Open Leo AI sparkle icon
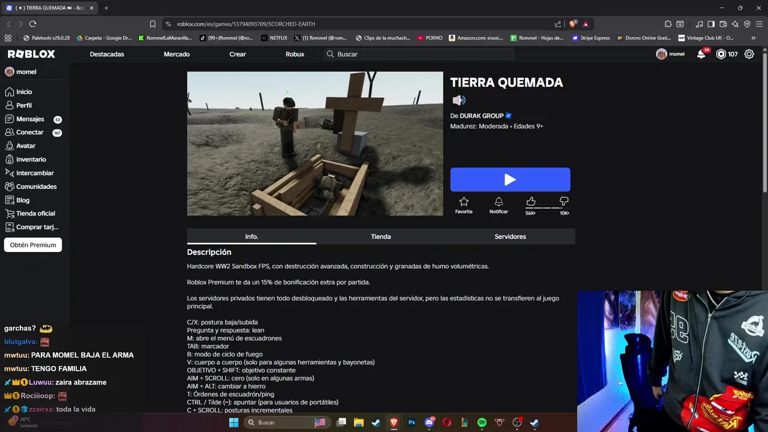The image size is (768, 432). 735,24
